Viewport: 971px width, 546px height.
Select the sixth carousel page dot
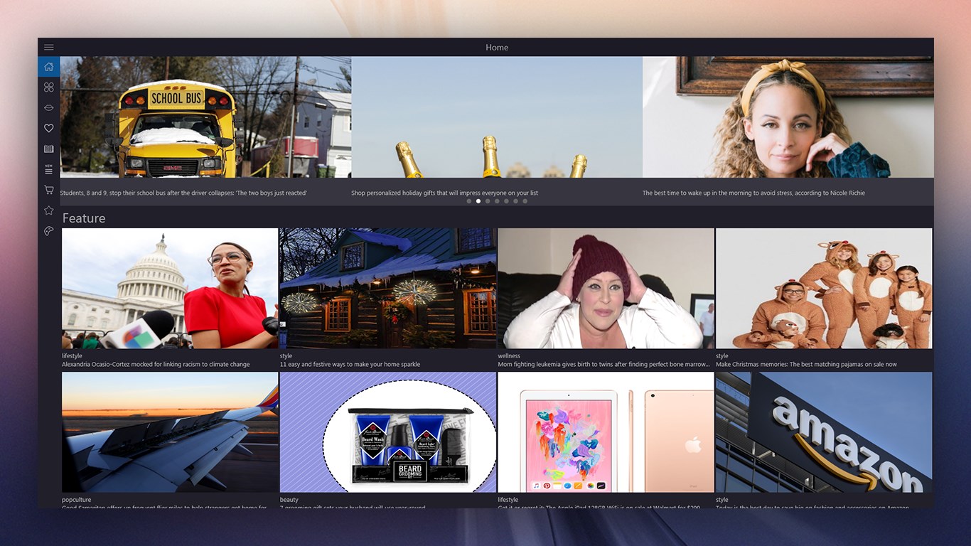515,201
